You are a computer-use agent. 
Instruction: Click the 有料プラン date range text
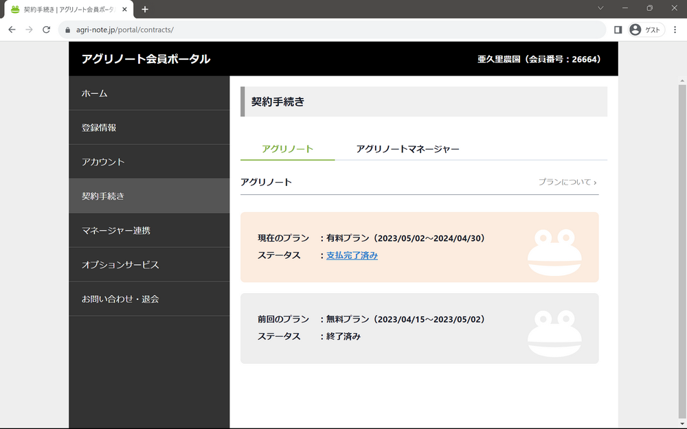tap(406, 238)
